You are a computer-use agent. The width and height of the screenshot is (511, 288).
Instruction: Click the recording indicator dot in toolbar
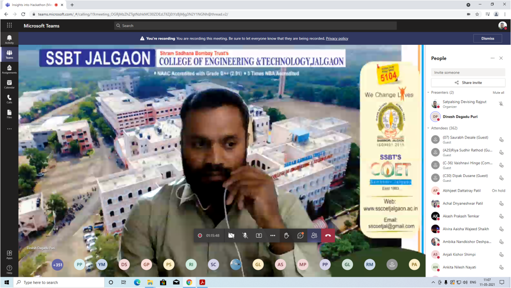click(200, 235)
